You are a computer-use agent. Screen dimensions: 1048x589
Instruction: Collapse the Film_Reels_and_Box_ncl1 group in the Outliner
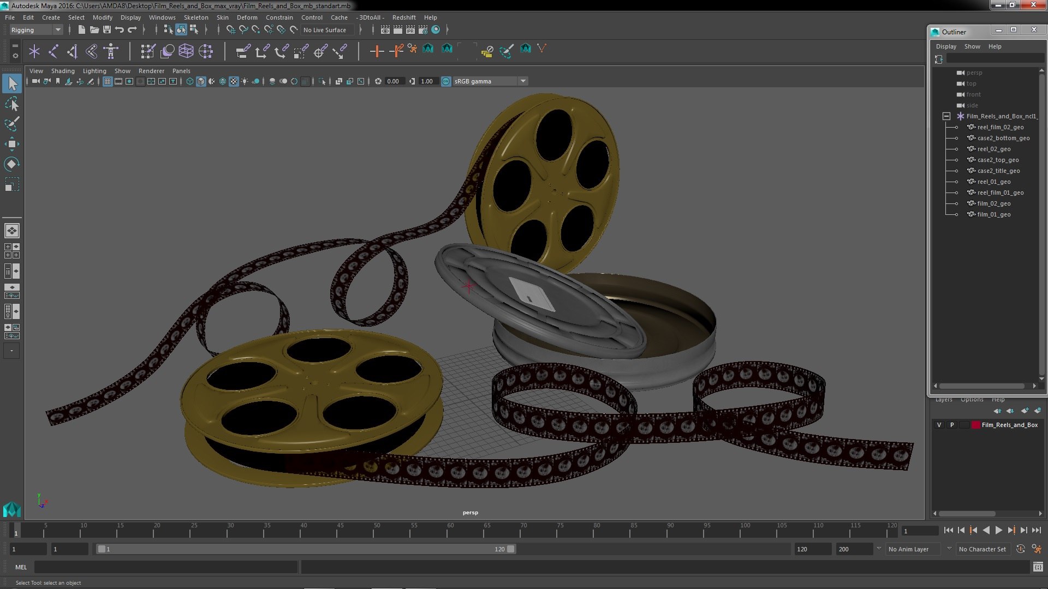946,116
